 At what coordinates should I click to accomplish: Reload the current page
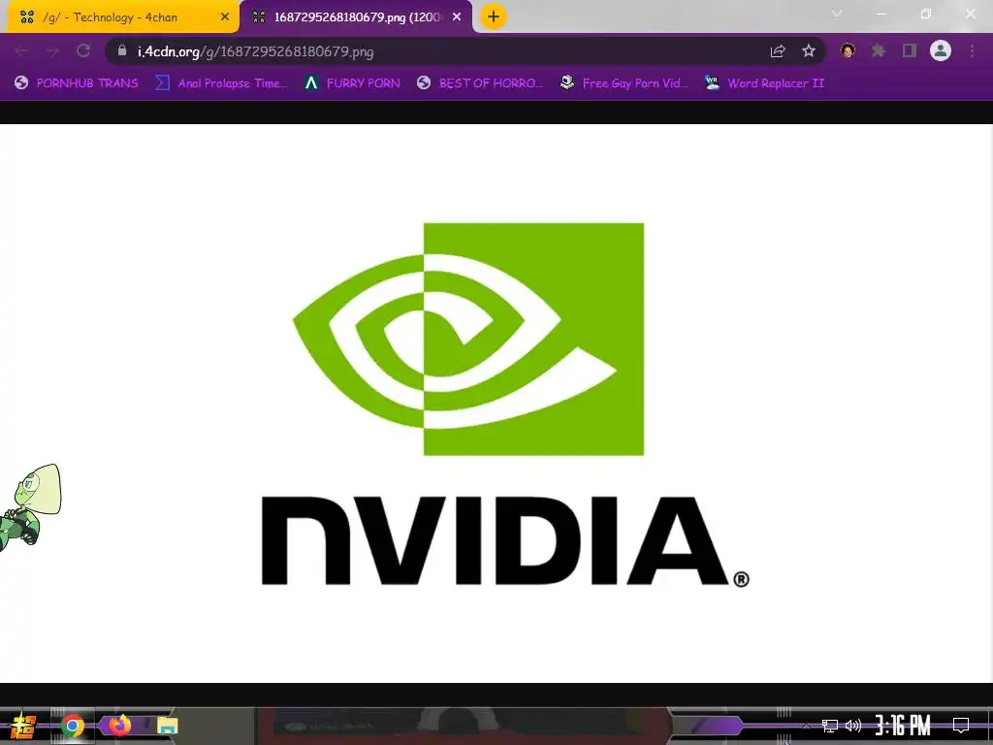coord(83,51)
